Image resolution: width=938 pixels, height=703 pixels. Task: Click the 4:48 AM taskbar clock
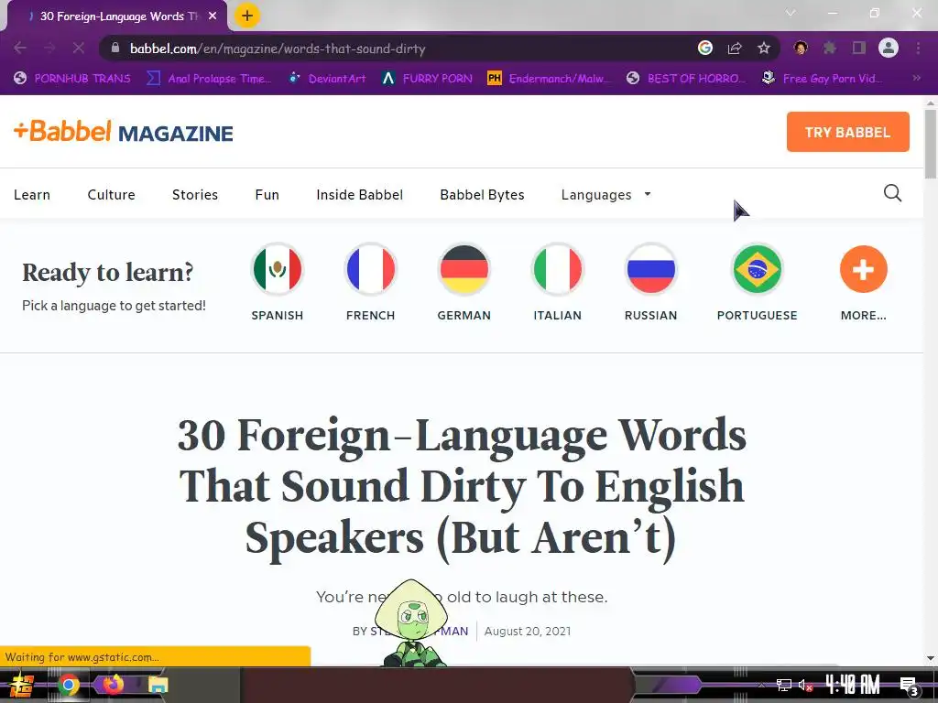tap(853, 685)
